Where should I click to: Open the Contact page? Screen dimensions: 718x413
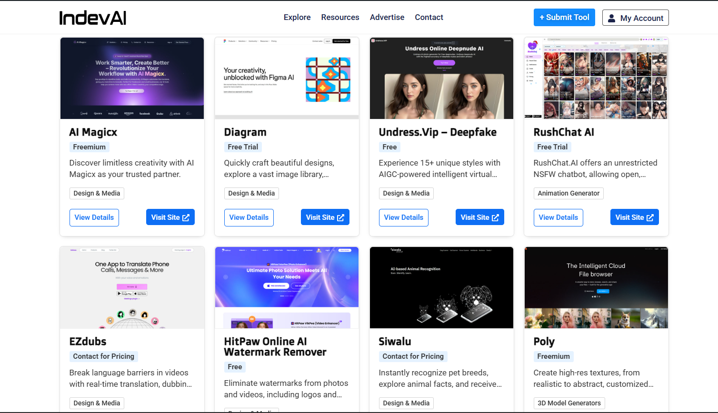tap(429, 17)
